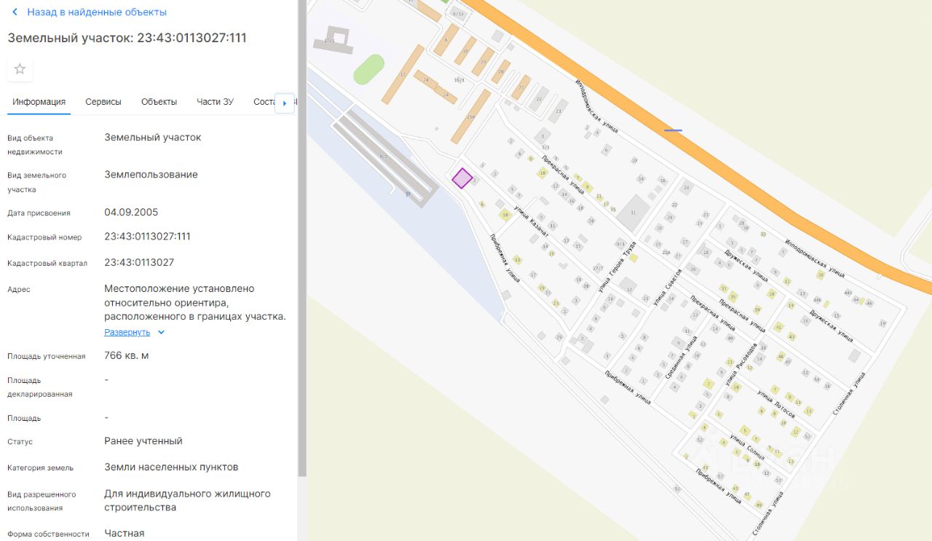Open the Части ЗУ tab
The width and height of the screenshot is (932, 541).
pos(215,102)
